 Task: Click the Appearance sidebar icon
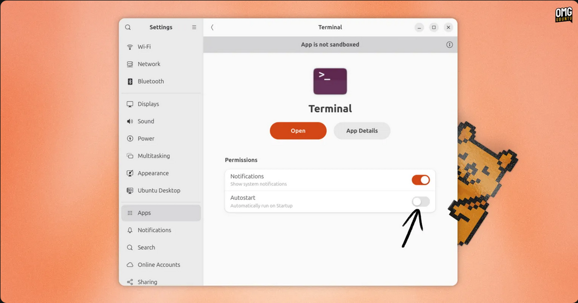(130, 173)
